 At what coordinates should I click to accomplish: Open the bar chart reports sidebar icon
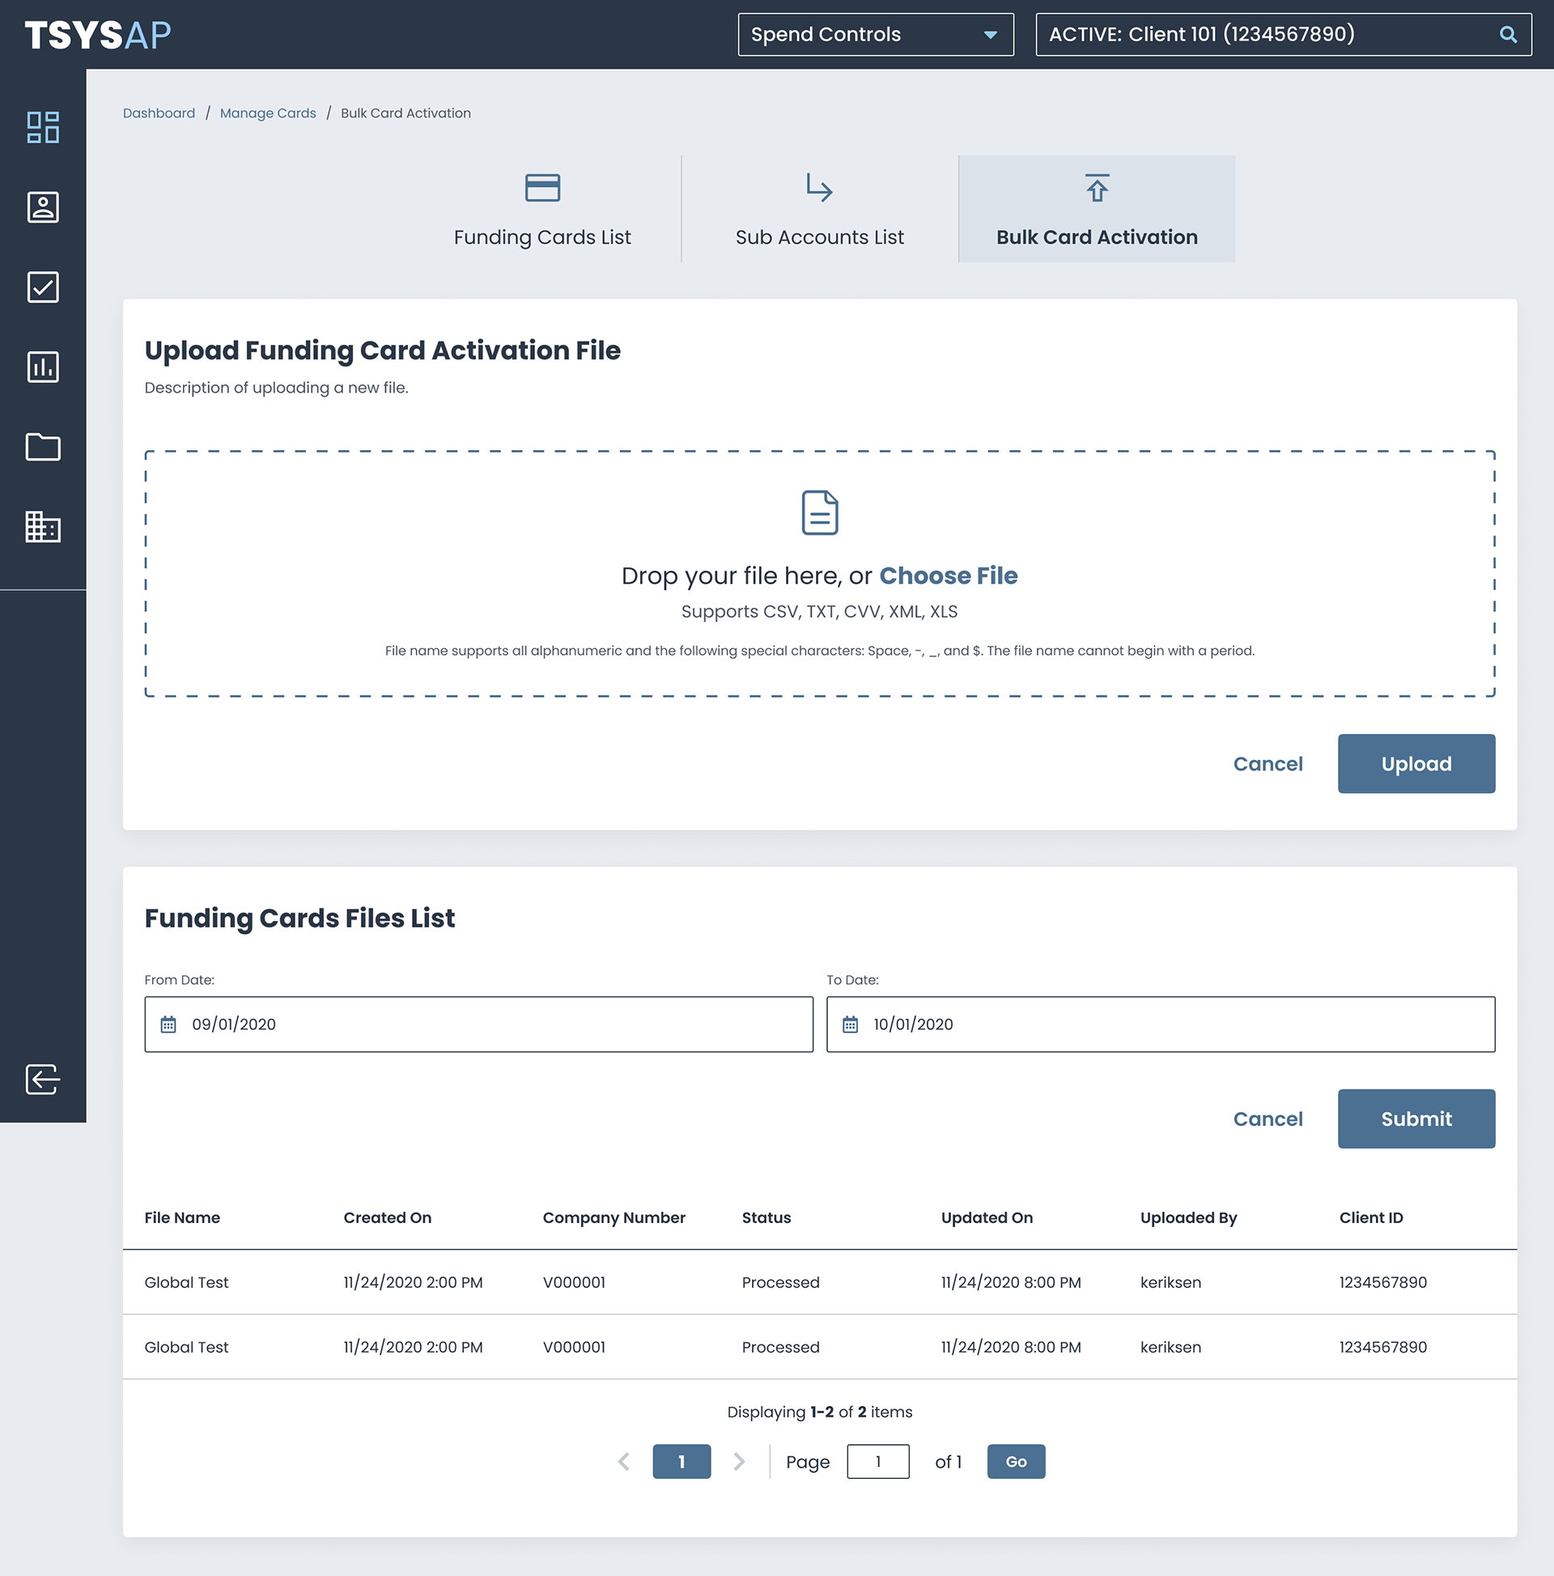[42, 367]
